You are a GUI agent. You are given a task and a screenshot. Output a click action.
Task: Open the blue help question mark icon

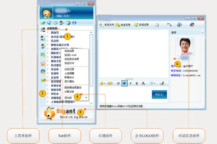click(x=74, y=23)
